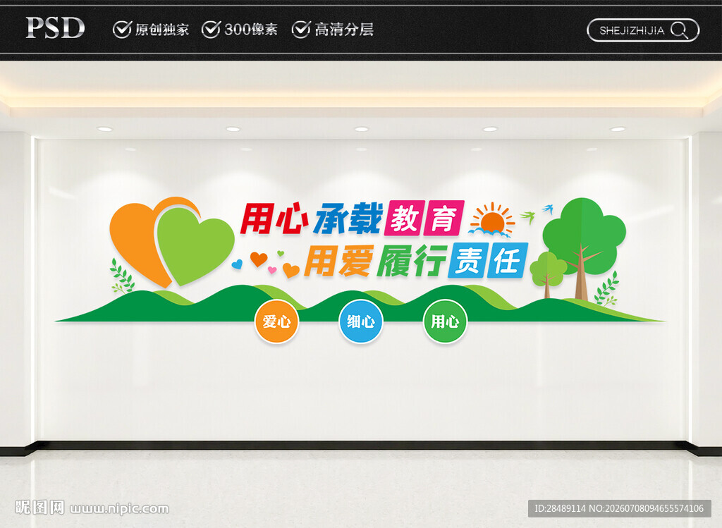
Task: Click the SHEJIZHIJIA search field
Action: [x=643, y=30]
